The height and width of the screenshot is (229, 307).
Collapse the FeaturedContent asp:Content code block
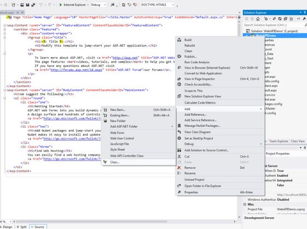pyautogui.click(x=5, y=25)
